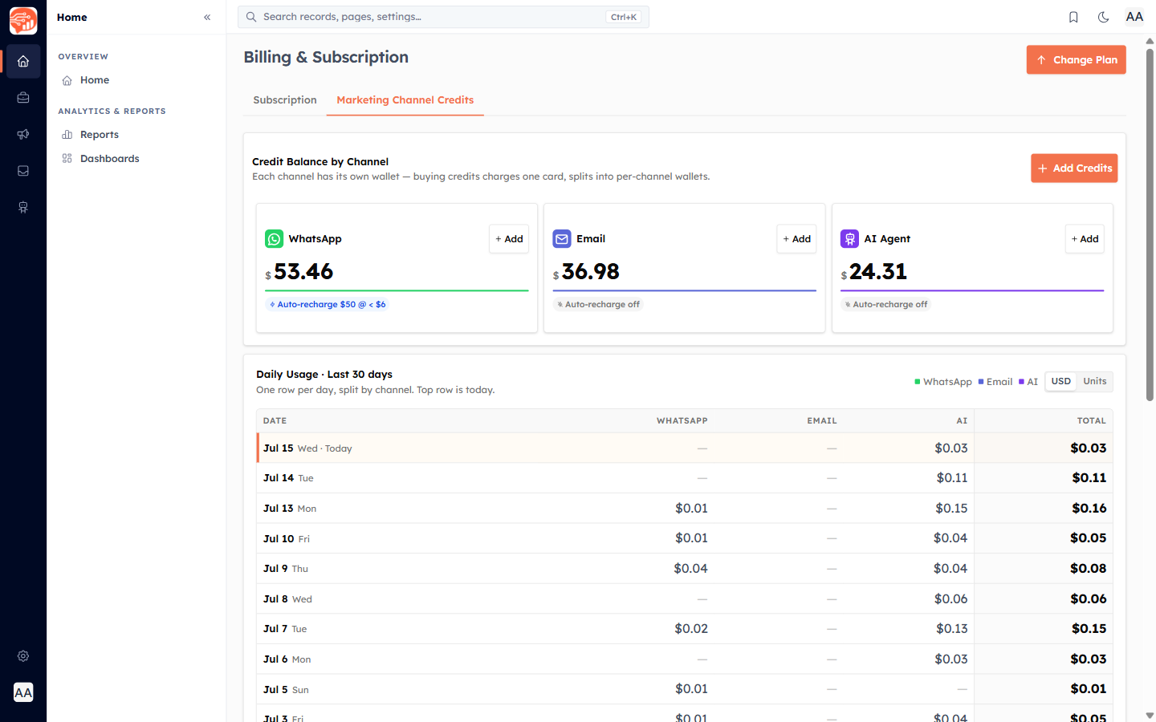Click the TOTAL column header
The width and height of the screenshot is (1156, 722).
click(1091, 421)
